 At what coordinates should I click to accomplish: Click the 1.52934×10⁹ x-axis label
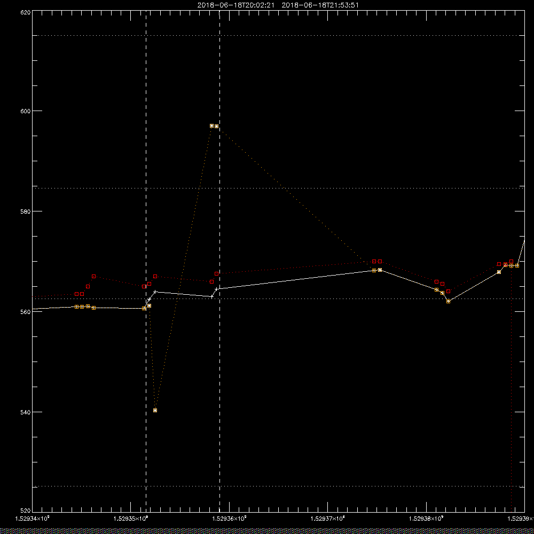point(33,519)
